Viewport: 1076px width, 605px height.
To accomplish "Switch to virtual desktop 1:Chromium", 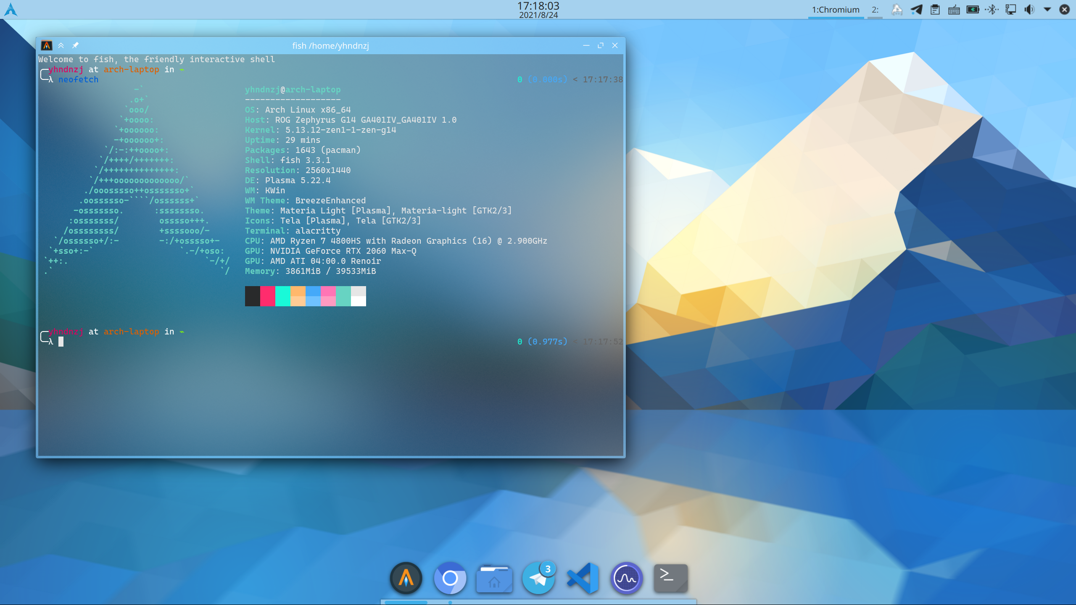I will (836, 9).
